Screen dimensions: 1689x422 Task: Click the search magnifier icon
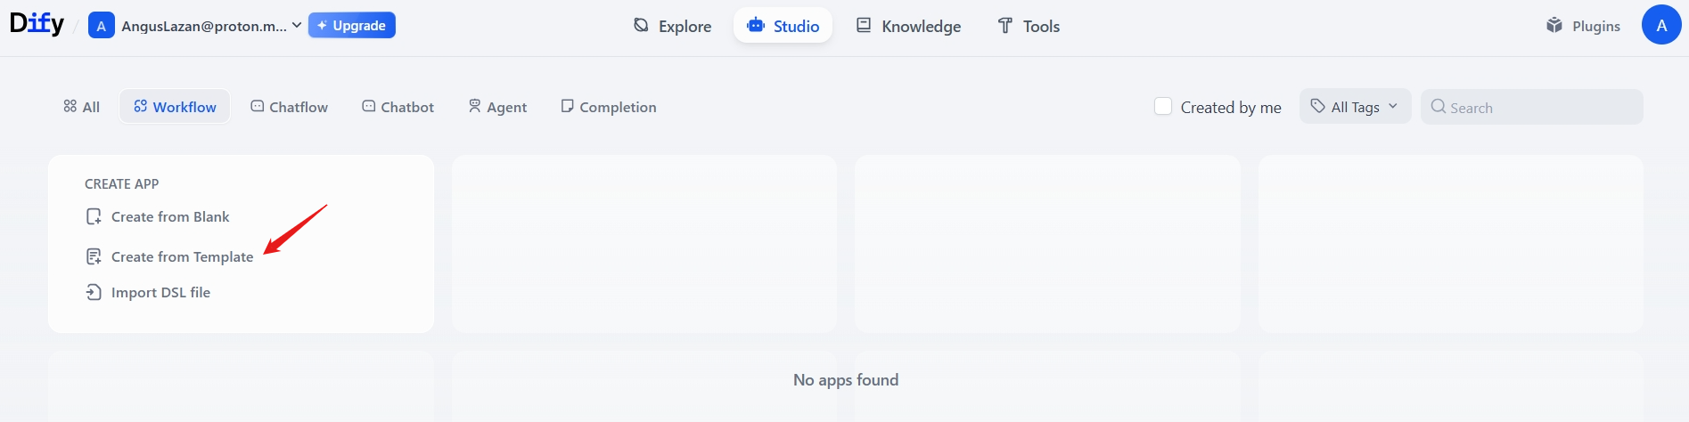(x=1438, y=107)
